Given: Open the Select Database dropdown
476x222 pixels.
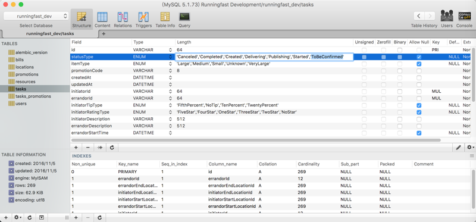Looking at the screenshot, I should (x=36, y=16).
